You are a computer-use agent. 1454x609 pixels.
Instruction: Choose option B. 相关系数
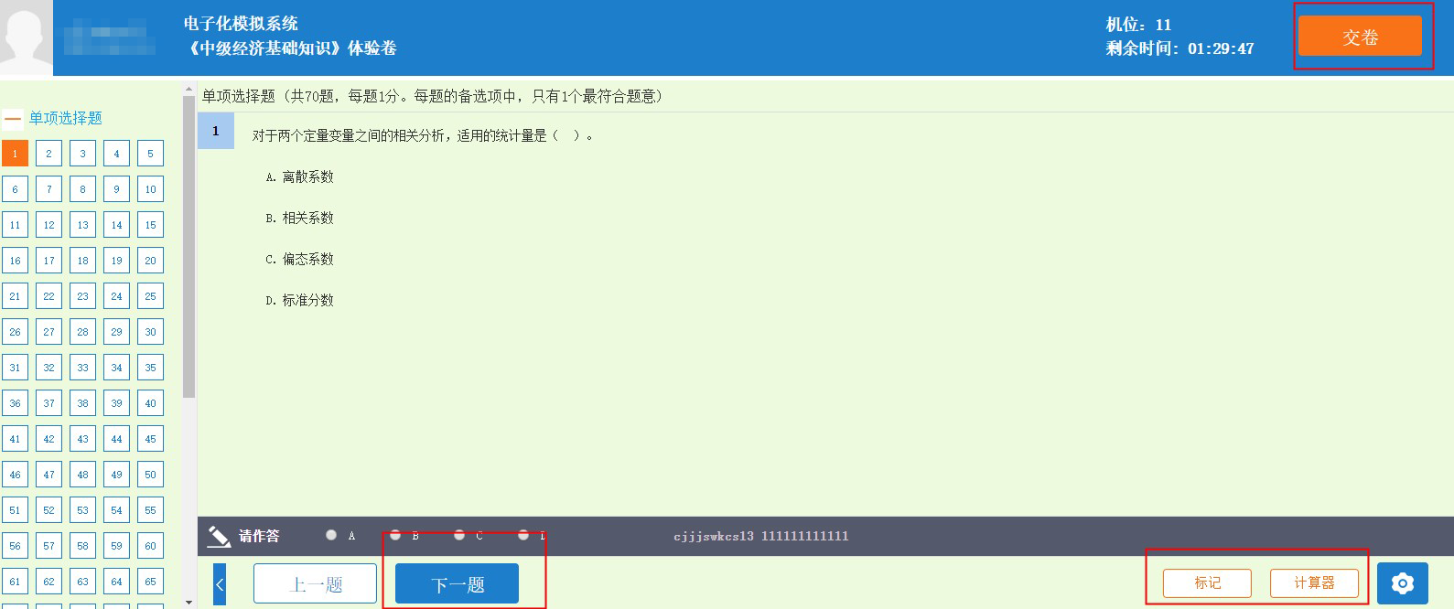tap(299, 219)
